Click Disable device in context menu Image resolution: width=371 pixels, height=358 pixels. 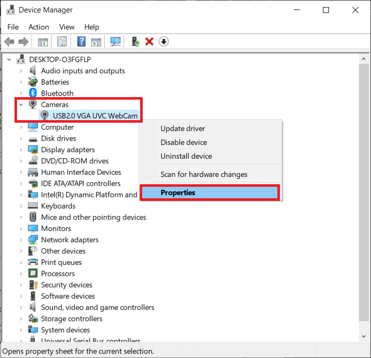(183, 143)
